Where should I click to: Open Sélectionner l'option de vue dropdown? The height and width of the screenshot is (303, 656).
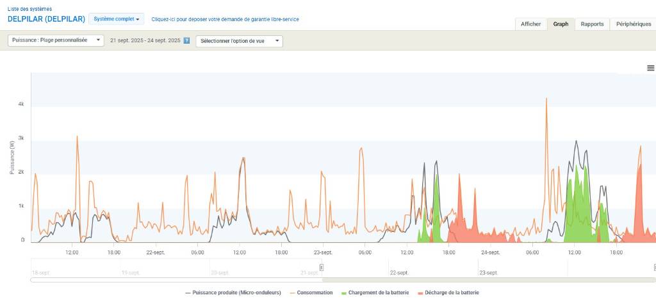click(x=239, y=41)
